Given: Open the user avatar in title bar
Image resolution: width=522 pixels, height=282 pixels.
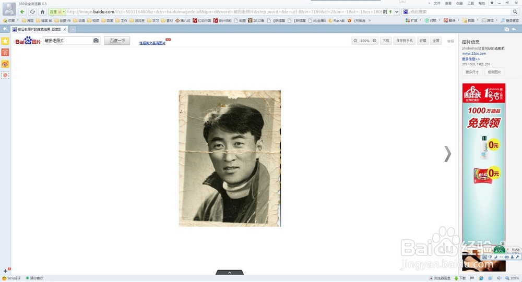Looking at the screenshot, I should (9, 9).
